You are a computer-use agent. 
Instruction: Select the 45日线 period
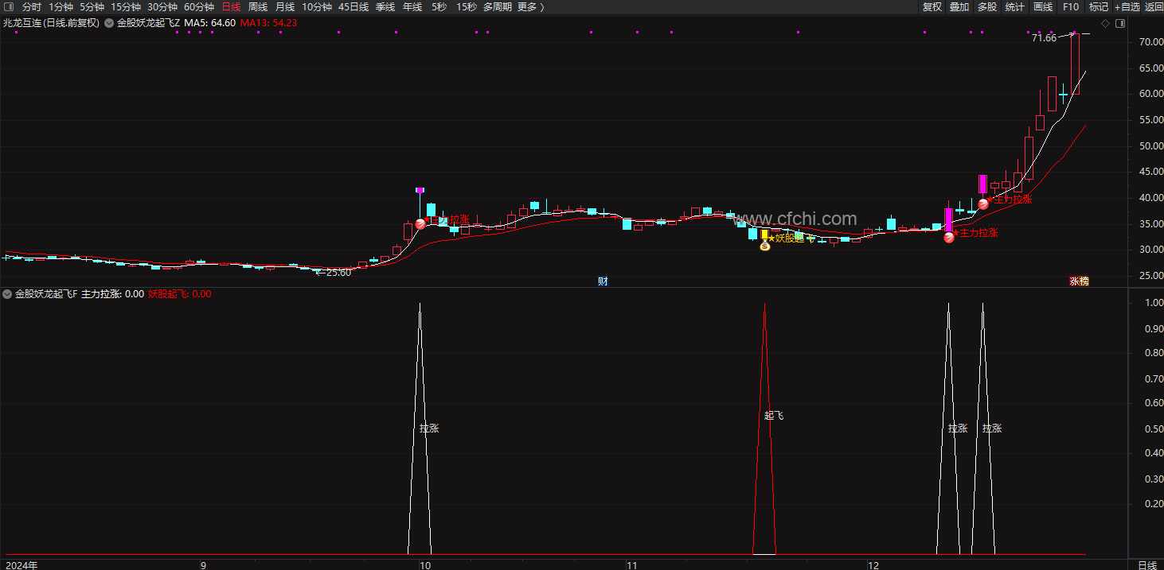pyautogui.click(x=353, y=7)
